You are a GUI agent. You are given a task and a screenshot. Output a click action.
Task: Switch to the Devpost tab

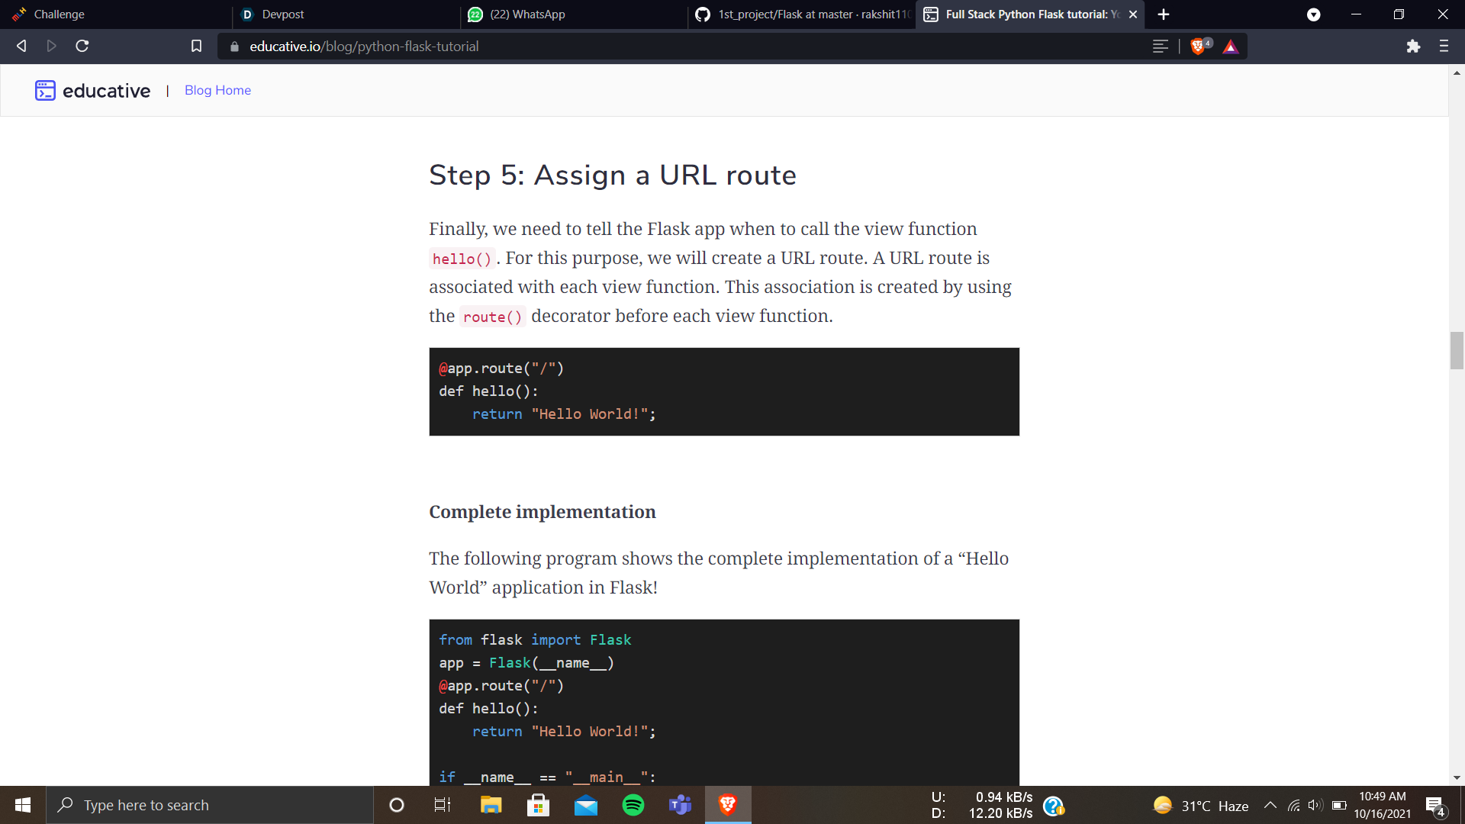(x=343, y=14)
